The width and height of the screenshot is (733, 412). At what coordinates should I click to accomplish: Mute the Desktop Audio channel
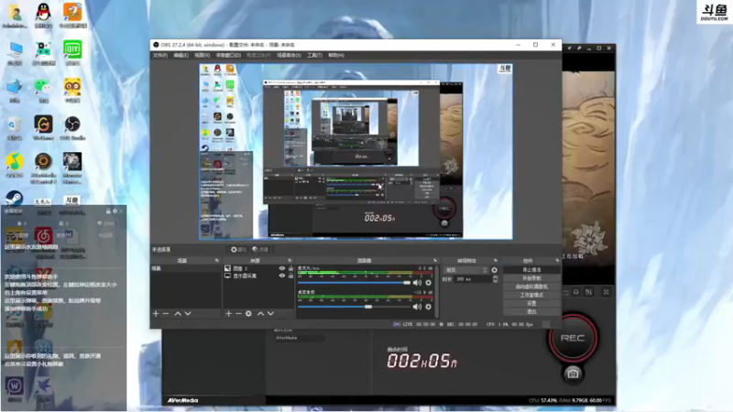click(417, 307)
